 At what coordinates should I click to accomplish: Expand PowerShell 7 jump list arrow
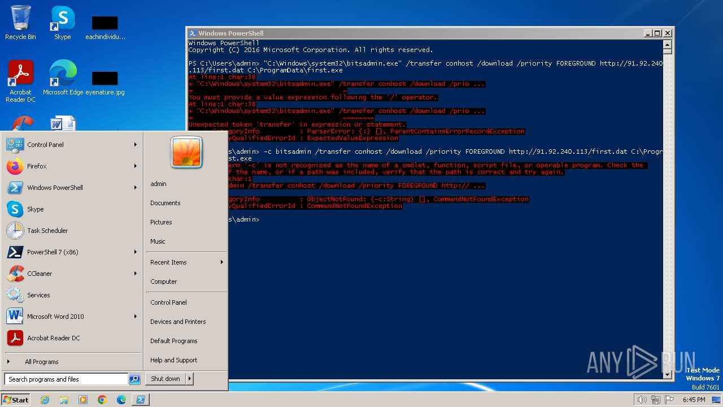[136, 252]
